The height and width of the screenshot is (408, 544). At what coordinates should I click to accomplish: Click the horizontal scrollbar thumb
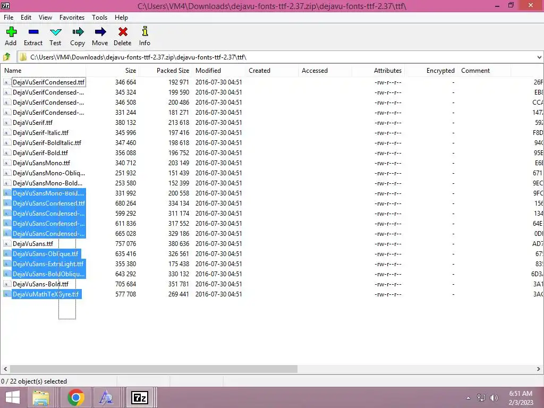pyautogui.click(x=154, y=369)
